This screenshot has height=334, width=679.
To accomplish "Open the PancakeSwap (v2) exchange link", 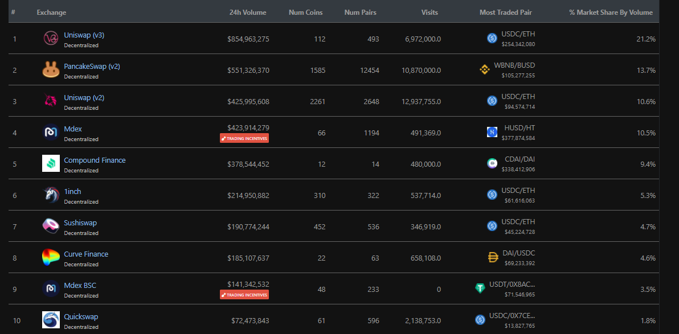I will [x=92, y=66].
